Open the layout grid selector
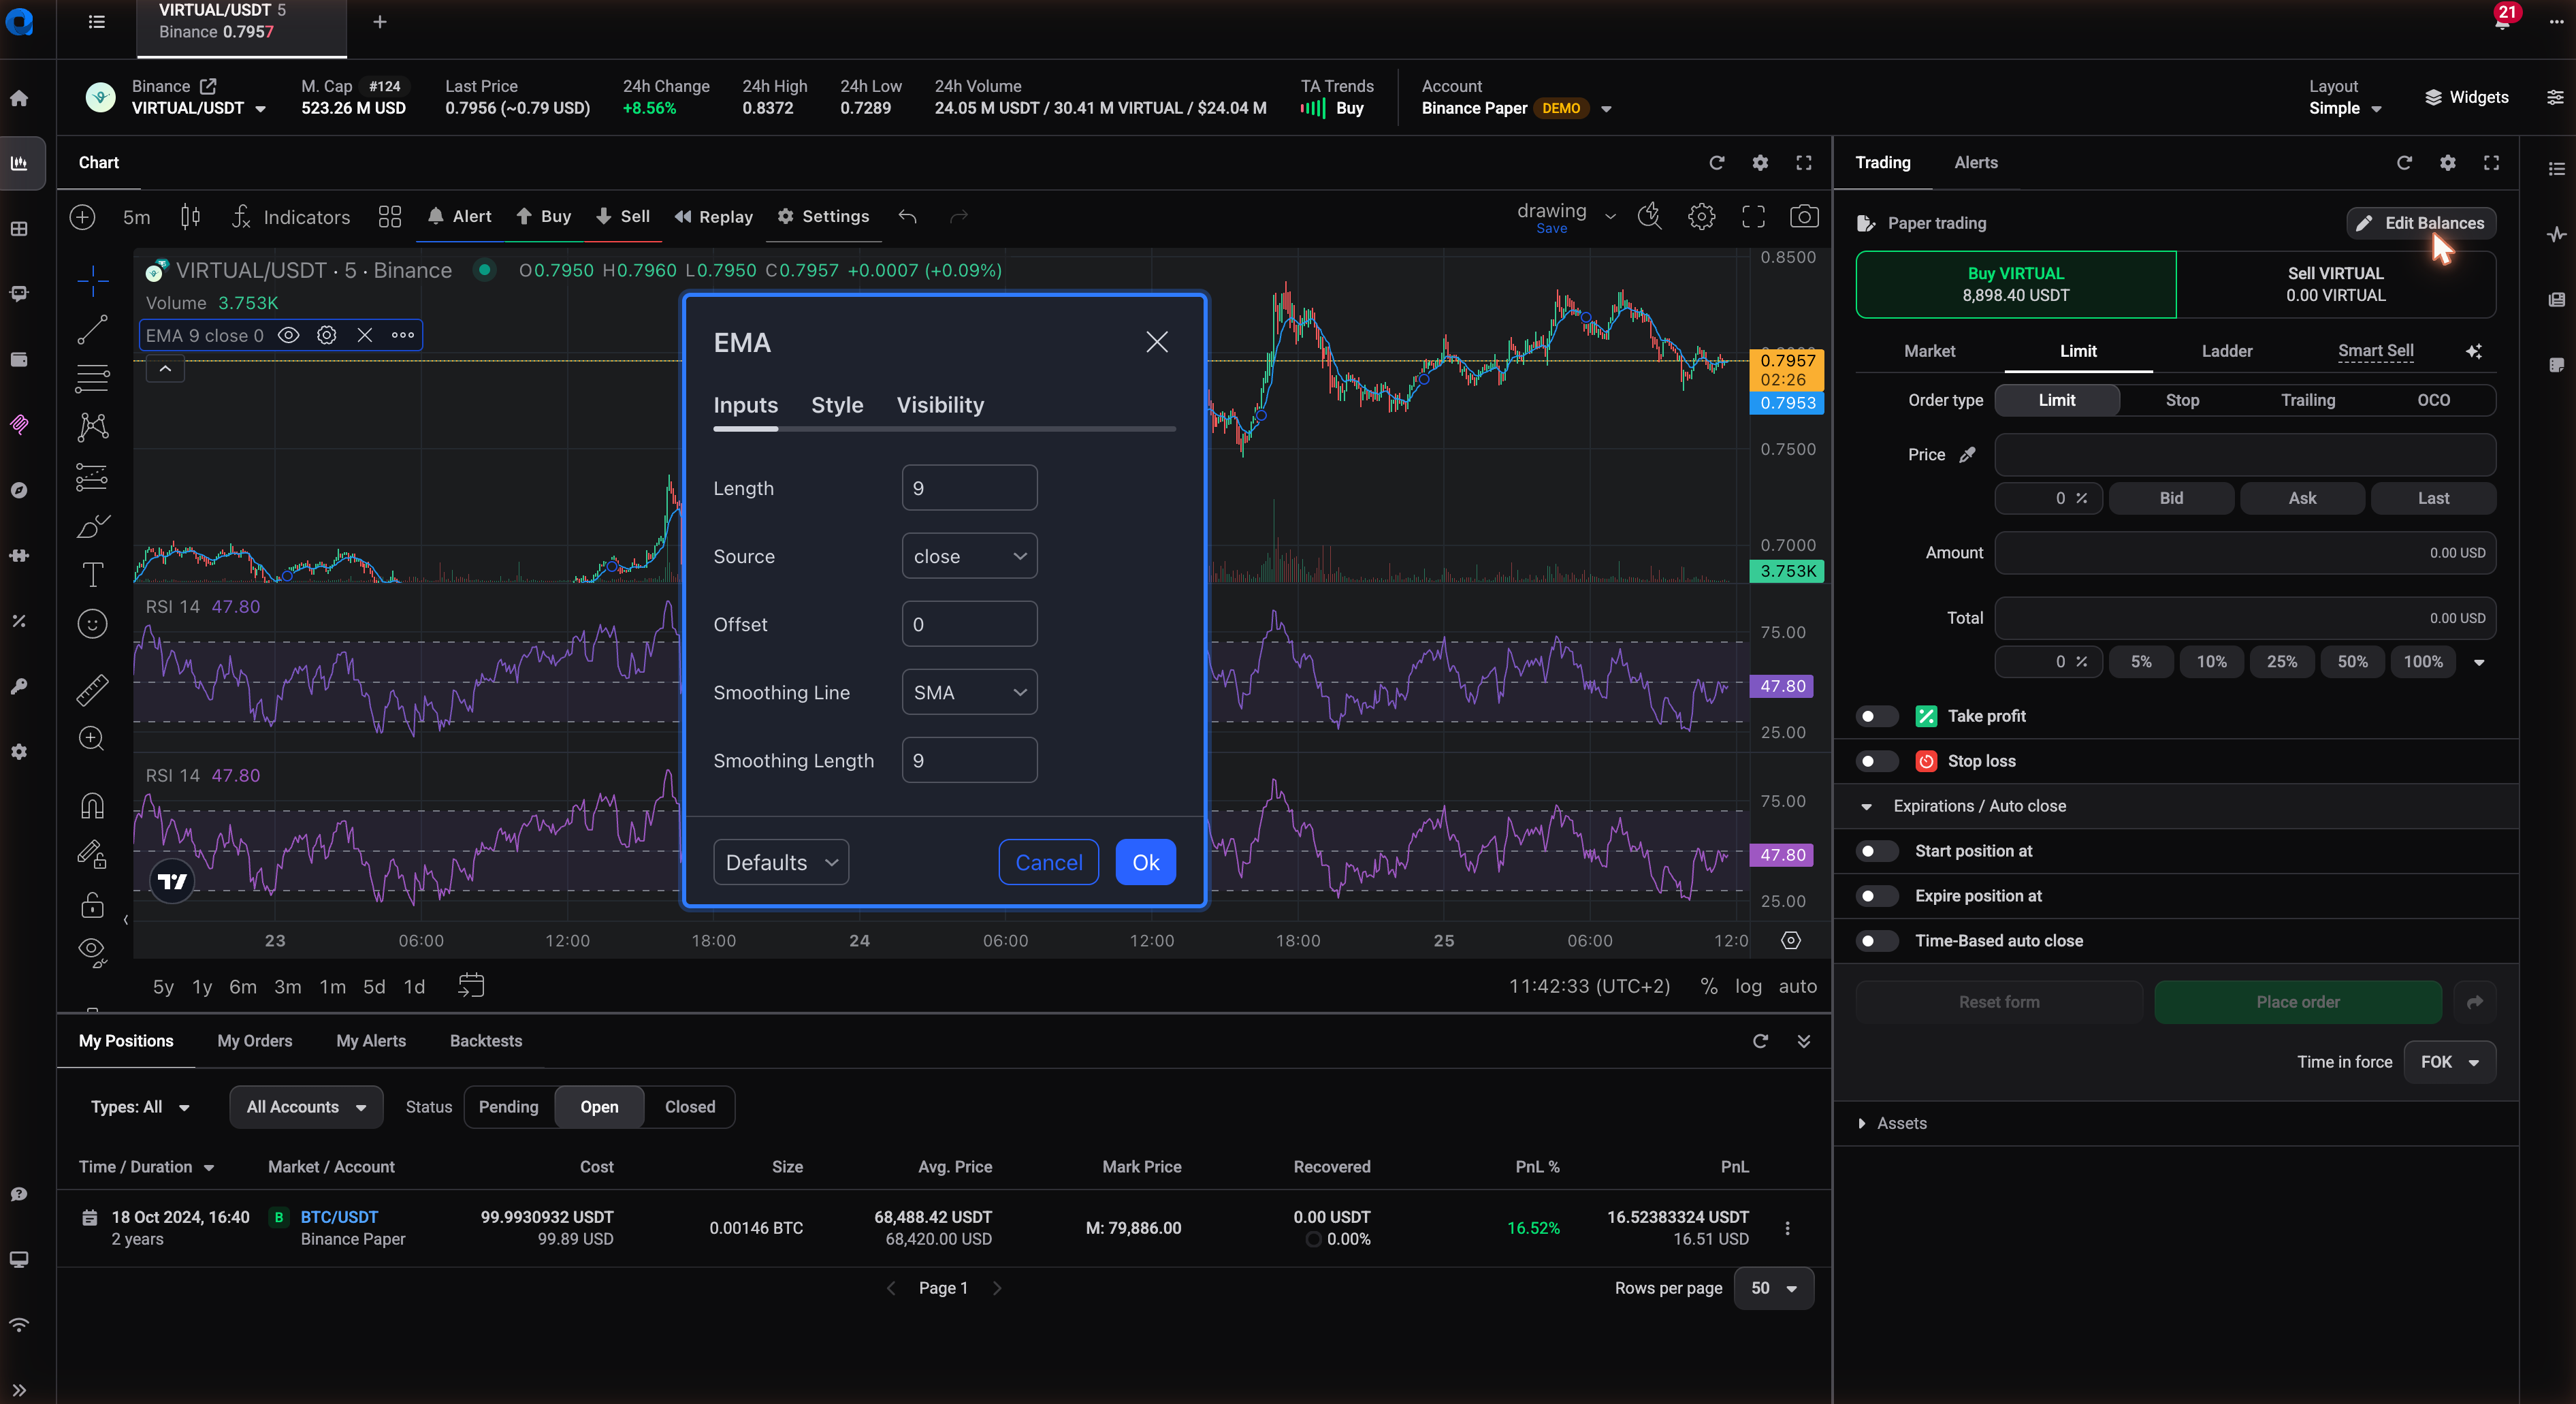Screen dimensions: 2576x1404 389,217
